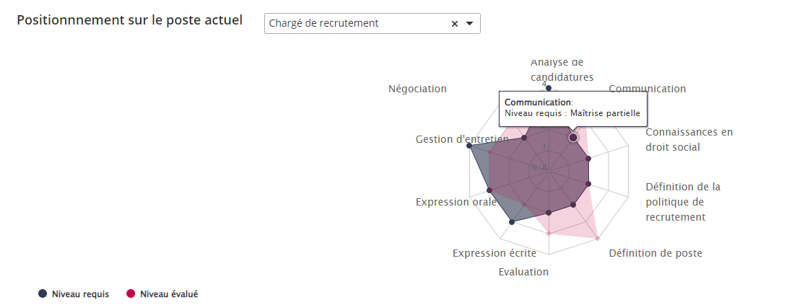Click the red Niveau évalué legend dot
Screen dimensions: 802x305
(131, 293)
